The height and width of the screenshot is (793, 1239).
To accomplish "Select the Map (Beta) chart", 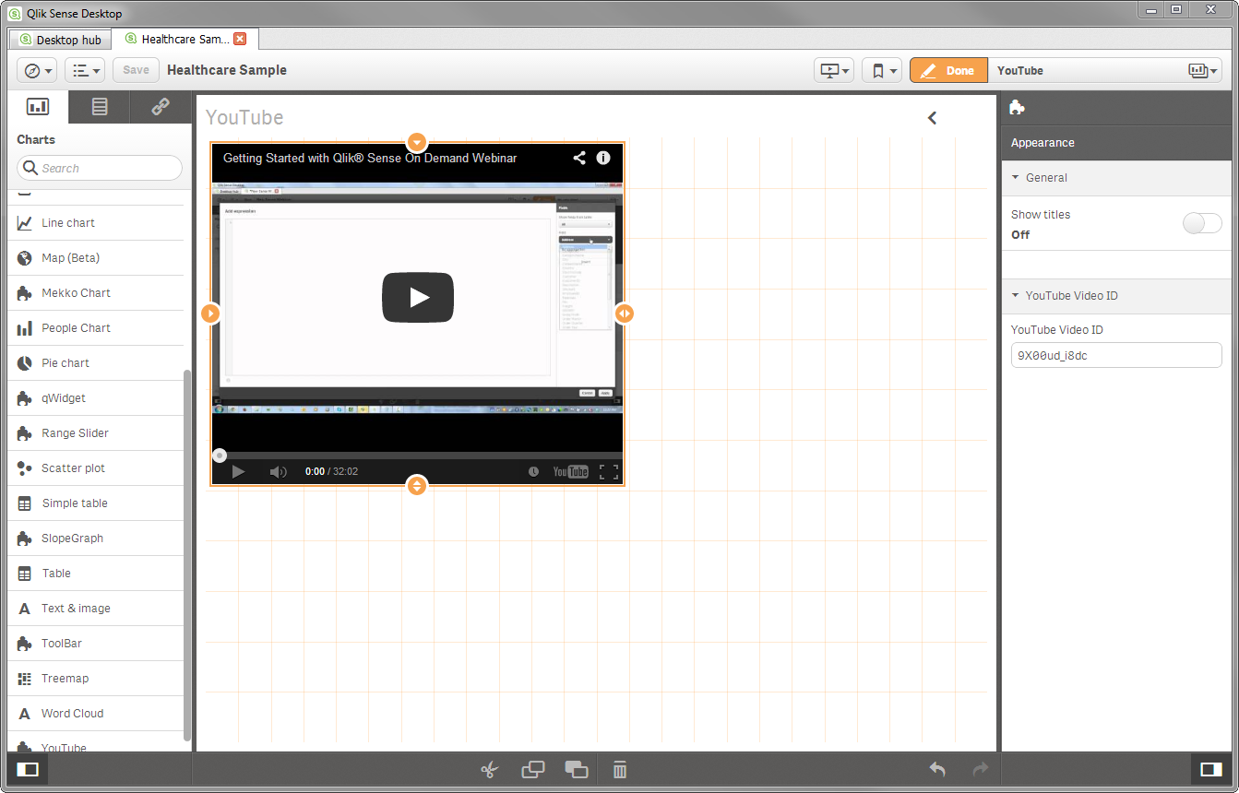I will click(72, 257).
